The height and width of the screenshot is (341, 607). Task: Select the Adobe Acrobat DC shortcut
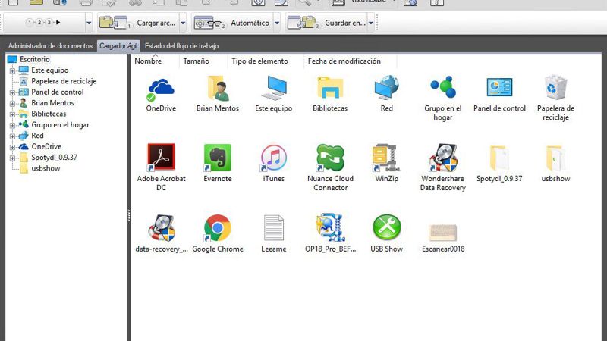pyautogui.click(x=161, y=158)
